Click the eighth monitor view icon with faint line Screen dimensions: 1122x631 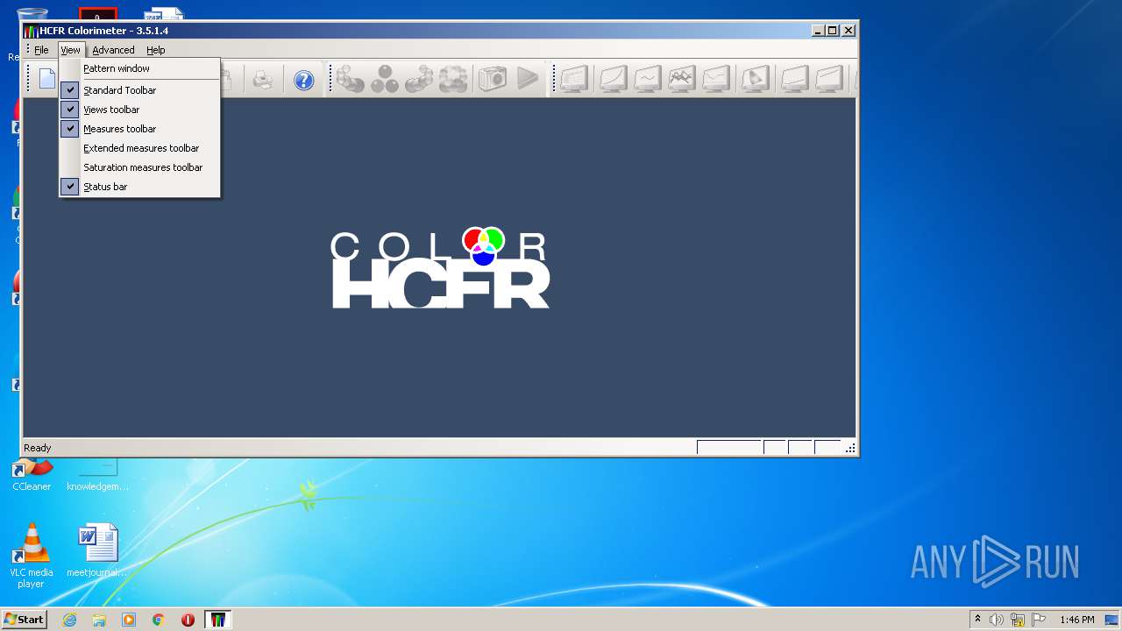tap(828, 79)
